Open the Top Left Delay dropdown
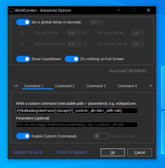Image resolution: width=165 pixels, height=168 pixels. click(x=74, y=33)
